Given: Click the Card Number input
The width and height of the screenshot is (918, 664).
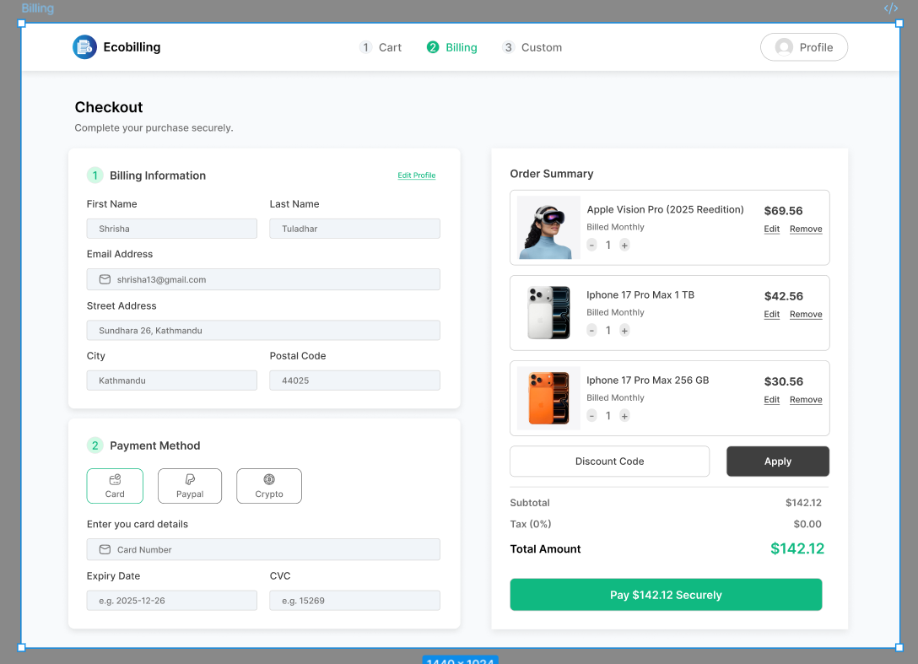Looking at the screenshot, I should [263, 549].
